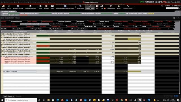Click Windows search box on taskbar
This screenshot has width=181, height=102.
21,100
